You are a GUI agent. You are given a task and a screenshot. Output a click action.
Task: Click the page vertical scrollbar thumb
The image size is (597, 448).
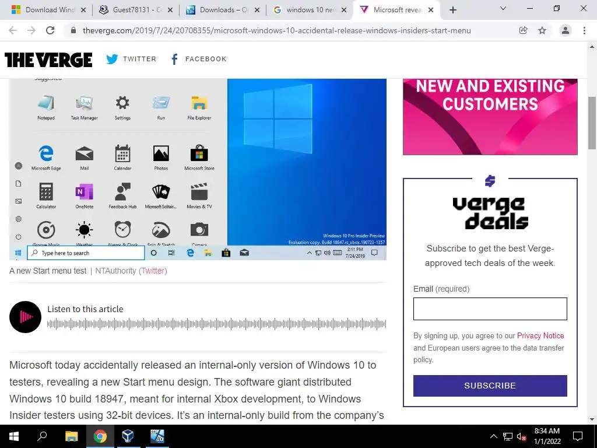tap(592, 123)
